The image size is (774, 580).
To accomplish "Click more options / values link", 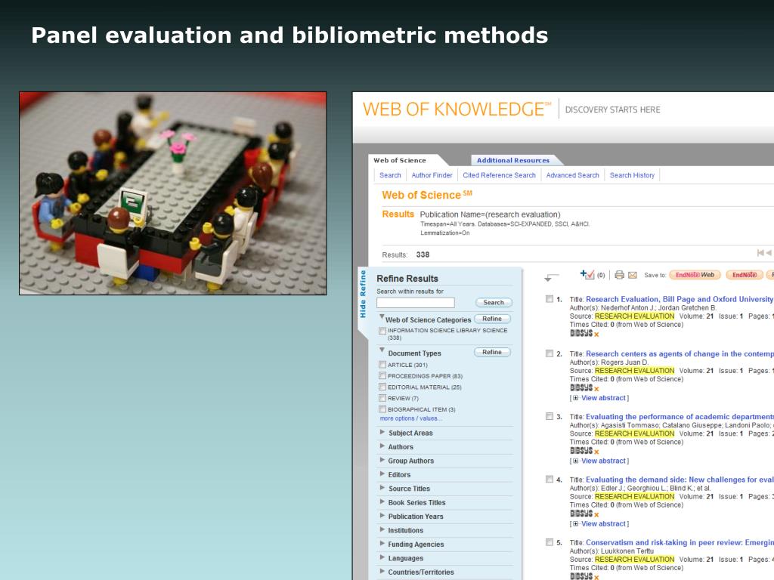I will click(410, 418).
